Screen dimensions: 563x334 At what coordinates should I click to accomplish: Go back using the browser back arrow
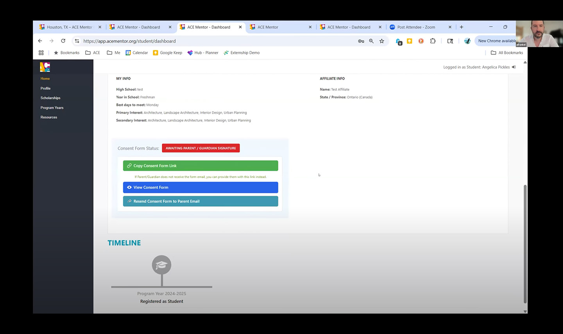(40, 41)
